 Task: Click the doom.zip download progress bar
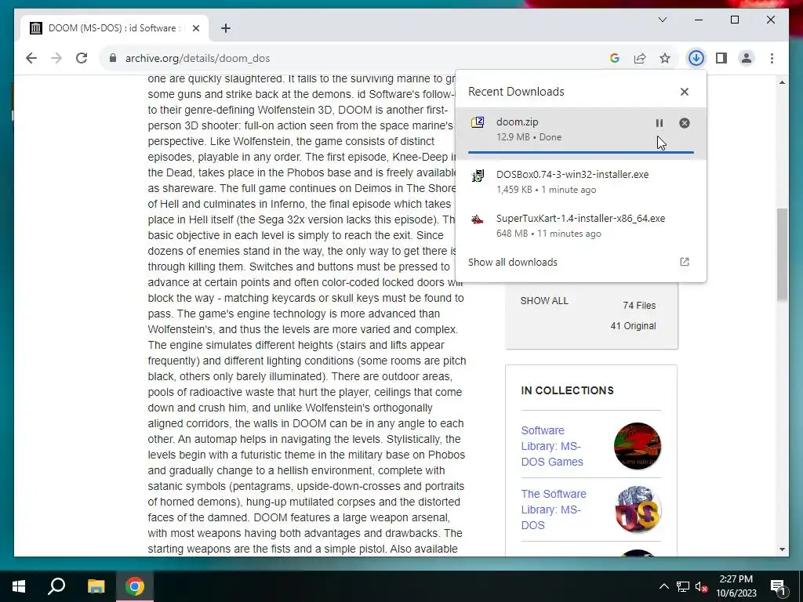(581, 152)
